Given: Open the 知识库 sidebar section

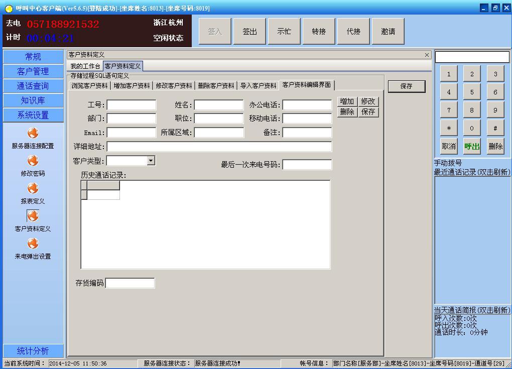Looking at the screenshot, I should (33, 100).
